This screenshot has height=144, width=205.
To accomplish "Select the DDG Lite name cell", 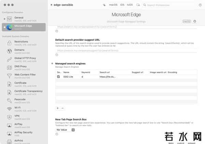I will (68, 77).
